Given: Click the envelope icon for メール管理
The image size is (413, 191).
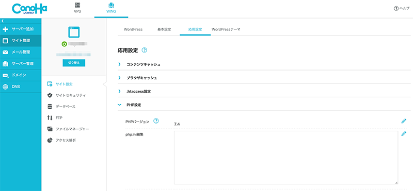Looking at the screenshot, I should pyautogui.click(x=5, y=53).
